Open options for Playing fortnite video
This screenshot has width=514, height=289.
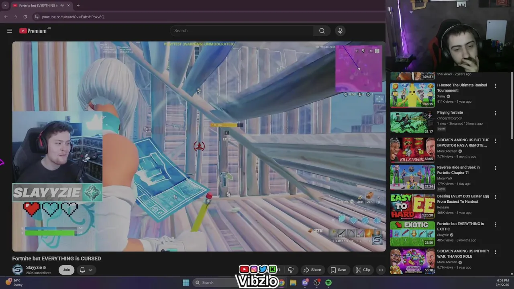coord(495,113)
